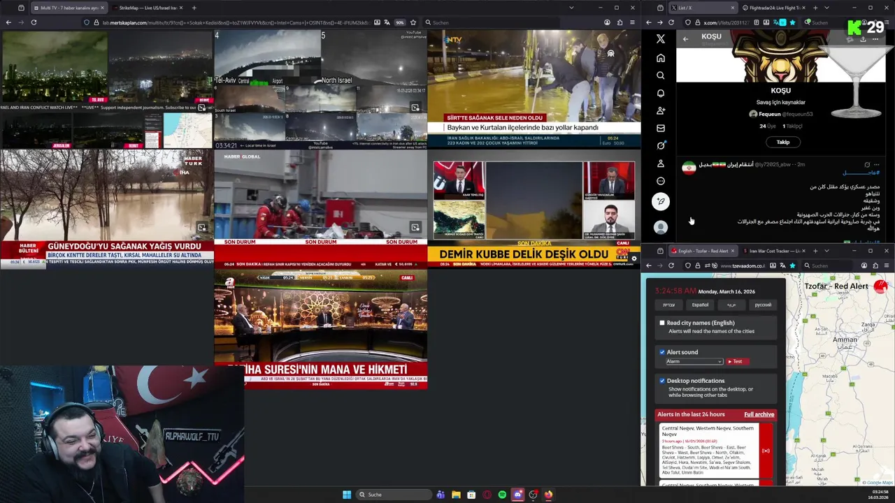Click the 90% zoom level indicator
This screenshot has width=895, height=503.
[x=400, y=22]
